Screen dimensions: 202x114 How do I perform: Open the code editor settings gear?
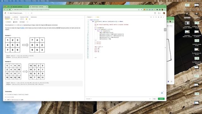(x=161, y=17)
